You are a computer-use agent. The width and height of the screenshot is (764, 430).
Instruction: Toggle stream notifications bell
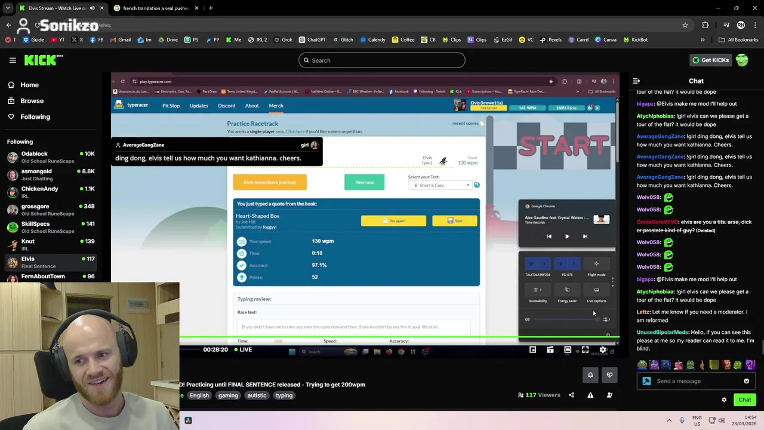(x=590, y=375)
